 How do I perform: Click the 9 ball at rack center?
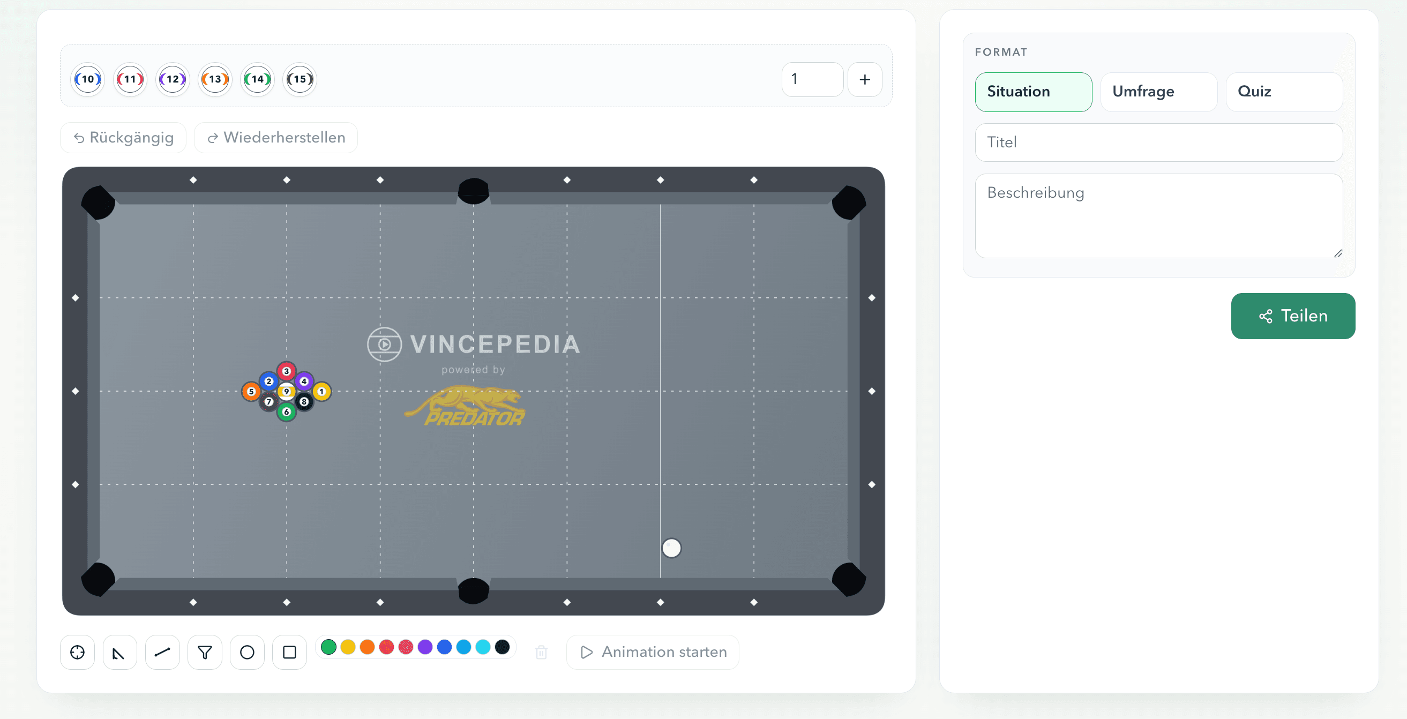[286, 392]
